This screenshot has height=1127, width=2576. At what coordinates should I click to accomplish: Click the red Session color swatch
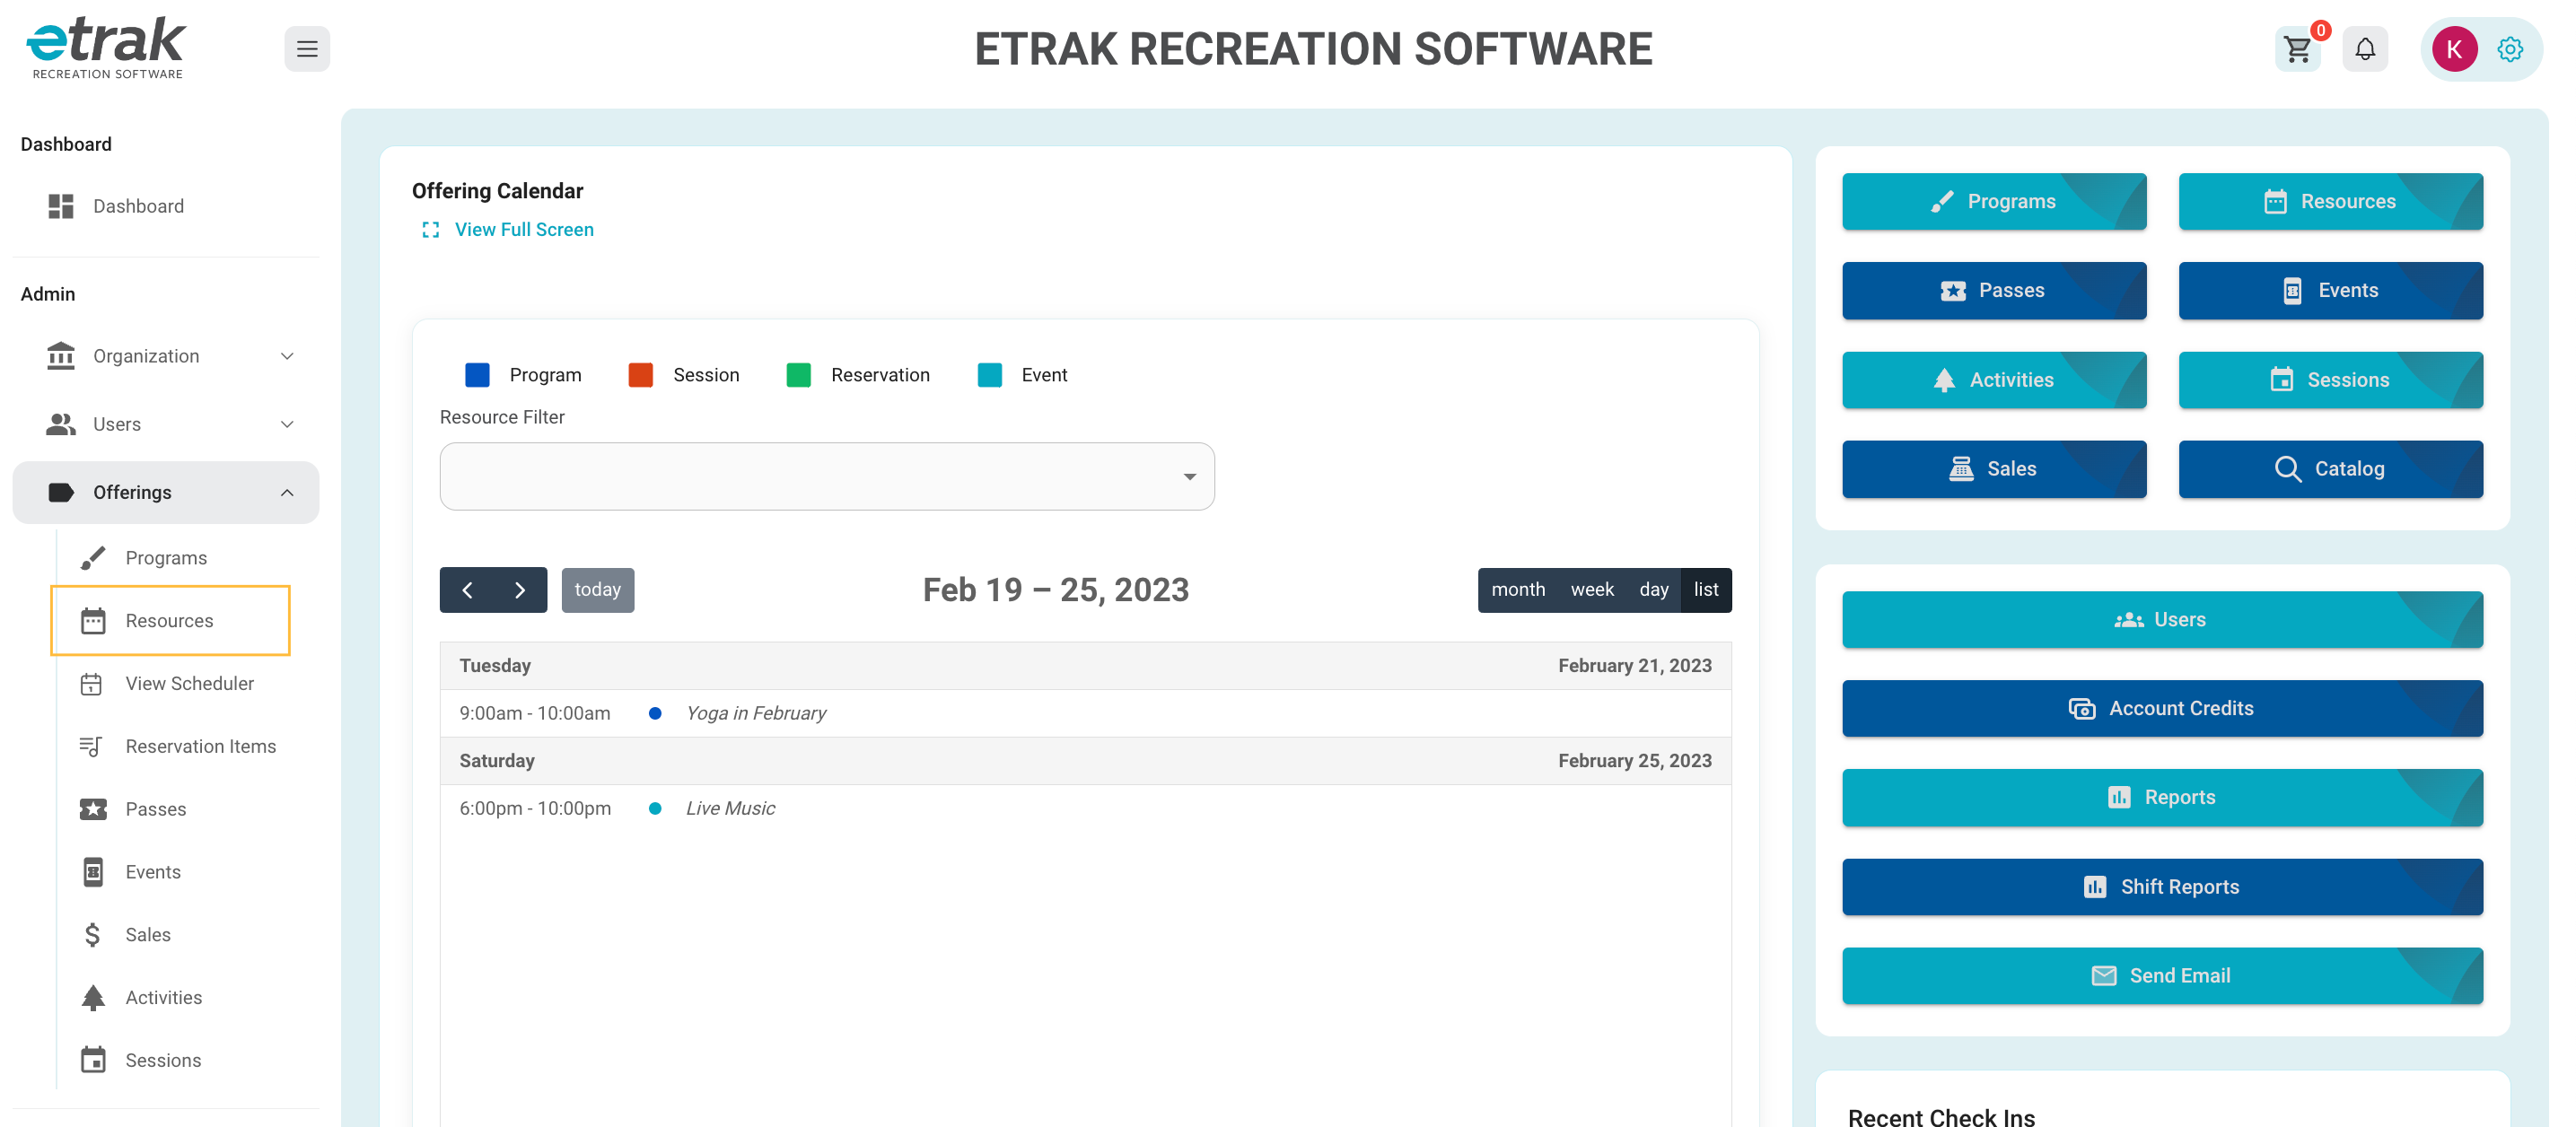point(641,375)
